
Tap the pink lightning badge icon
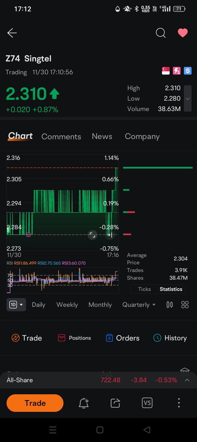(x=177, y=71)
